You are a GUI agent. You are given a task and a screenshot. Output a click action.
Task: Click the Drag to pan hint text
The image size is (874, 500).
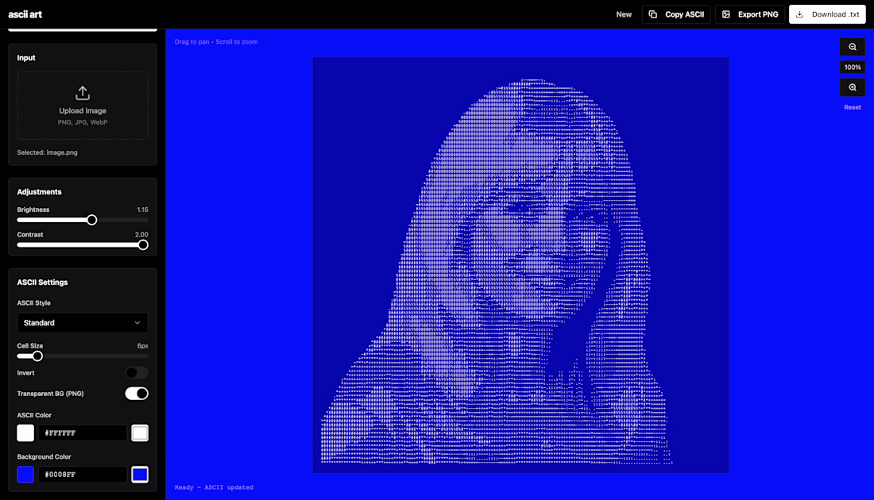pos(216,42)
